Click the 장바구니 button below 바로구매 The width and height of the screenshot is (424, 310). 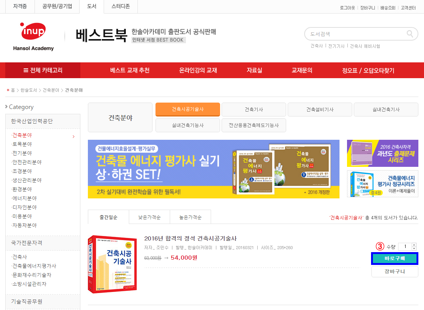point(395,272)
